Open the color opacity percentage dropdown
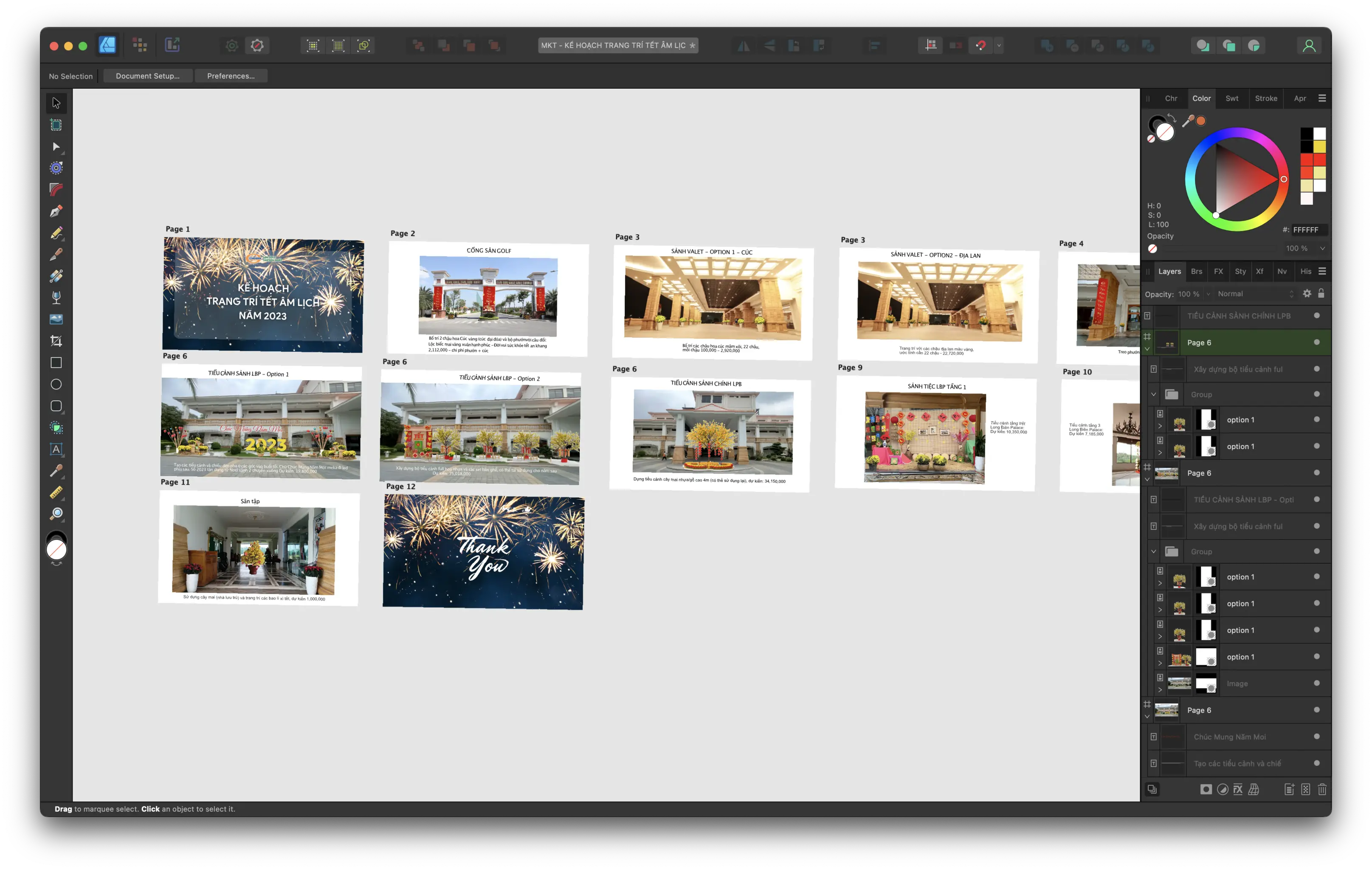 [x=1322, y=249]
